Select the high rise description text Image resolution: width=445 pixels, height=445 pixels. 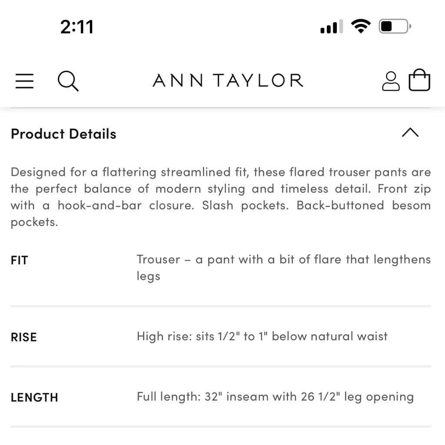(262, 336)
